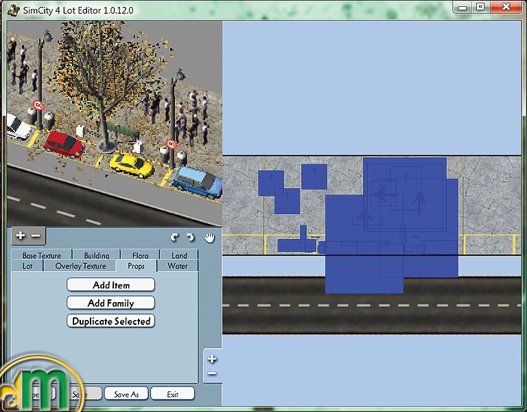This screenshot has height=412, width=527.
Task: Select the yellow car in 3D preview
Action: point(132,165)
